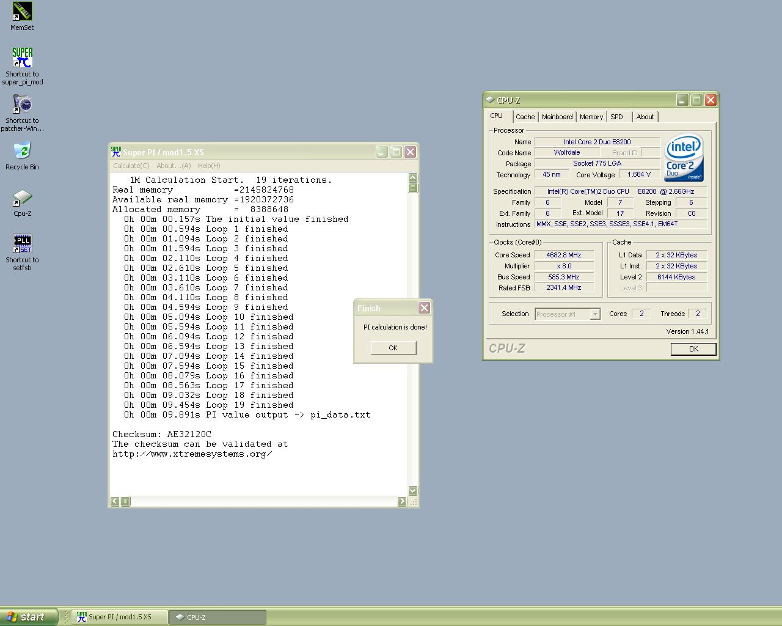Click the Core Voltage value 1.664 V
The image size is (782, 626).
pos(639,174)
